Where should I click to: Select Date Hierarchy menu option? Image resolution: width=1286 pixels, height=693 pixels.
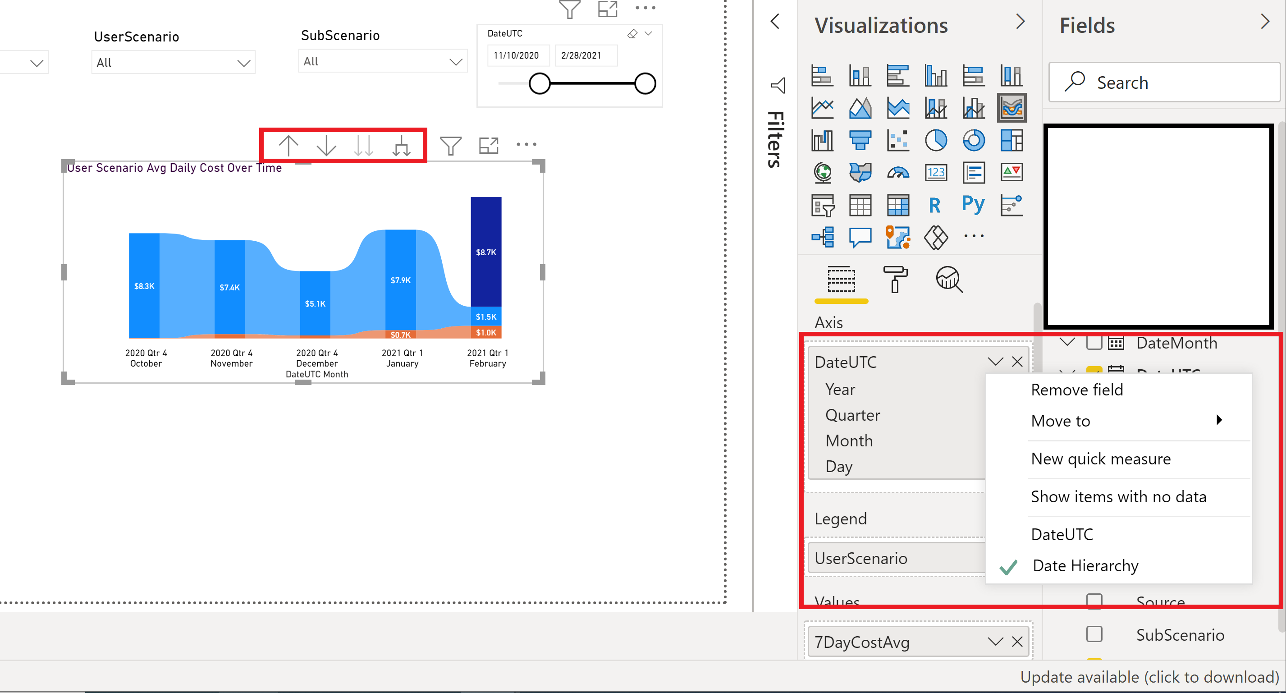[x=1119, y=565]
